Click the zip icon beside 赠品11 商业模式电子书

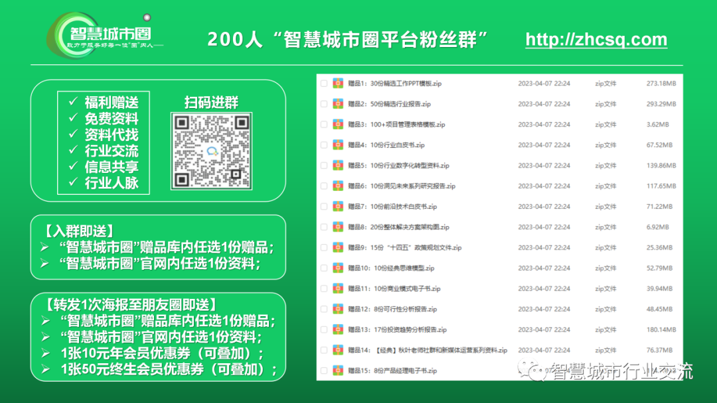338,288
